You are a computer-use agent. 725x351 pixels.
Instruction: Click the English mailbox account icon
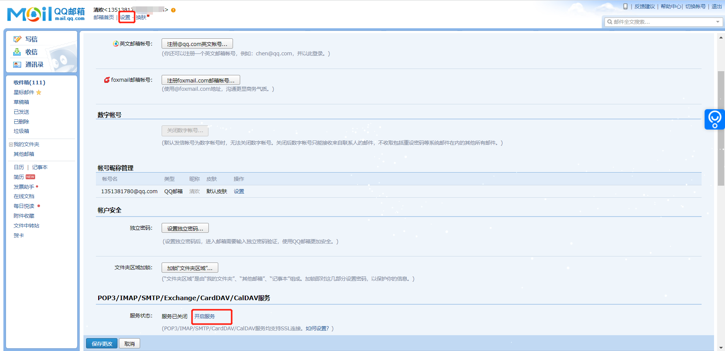[x=116, y=44]
